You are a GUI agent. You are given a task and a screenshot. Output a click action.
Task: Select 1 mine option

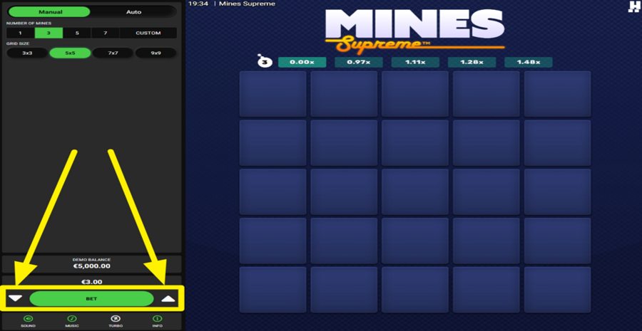(x=20, y=33)
